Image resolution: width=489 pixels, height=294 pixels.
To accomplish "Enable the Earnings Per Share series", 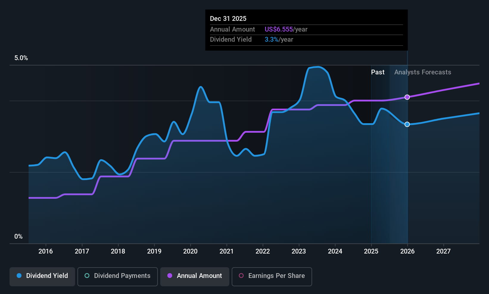I will (x=272, y=277).
